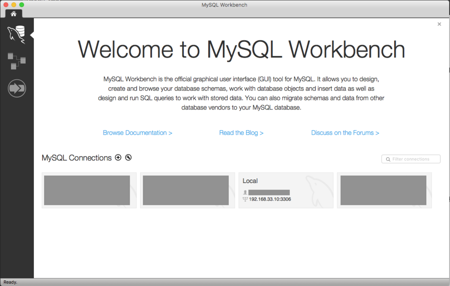Image resolution: width=450 pixels, height=286 pixels.
Task: Select the 192.168.33.10:3306 host text
Action: click(x=270, y=199)
